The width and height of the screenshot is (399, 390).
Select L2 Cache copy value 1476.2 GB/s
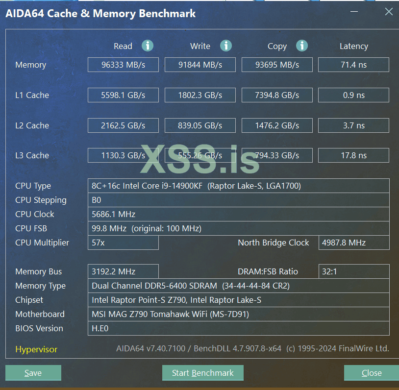[x=277, y=125]
